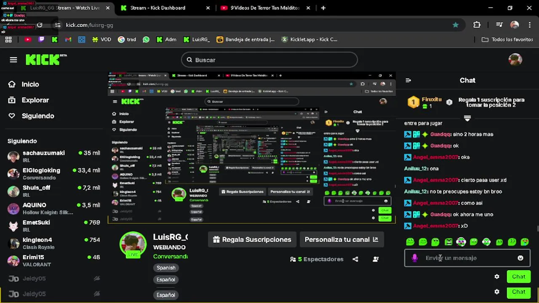This screenshot has height=303, width=539.
Task: Open the Kicklet.app bookmark
Action: tap(309, 40)
